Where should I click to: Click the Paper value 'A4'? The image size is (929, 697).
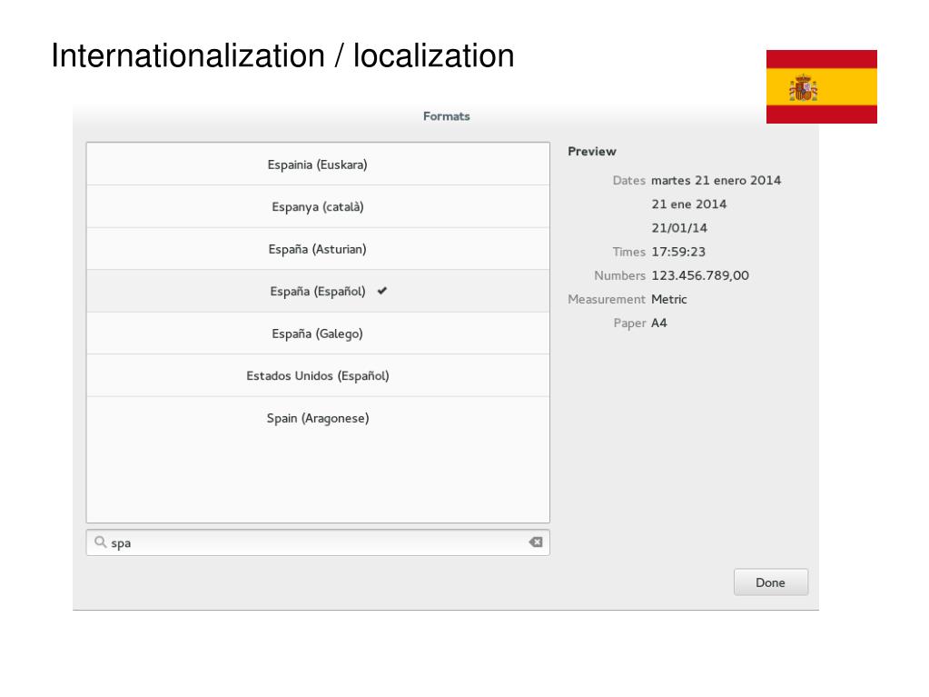click(658, 323)
